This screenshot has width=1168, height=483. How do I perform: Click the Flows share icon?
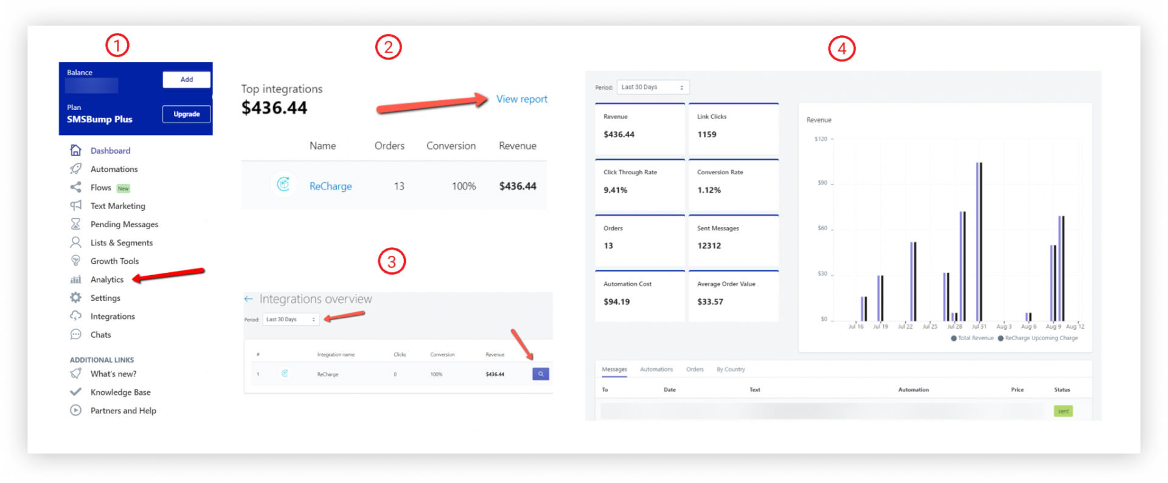click(x=75, y=187)
